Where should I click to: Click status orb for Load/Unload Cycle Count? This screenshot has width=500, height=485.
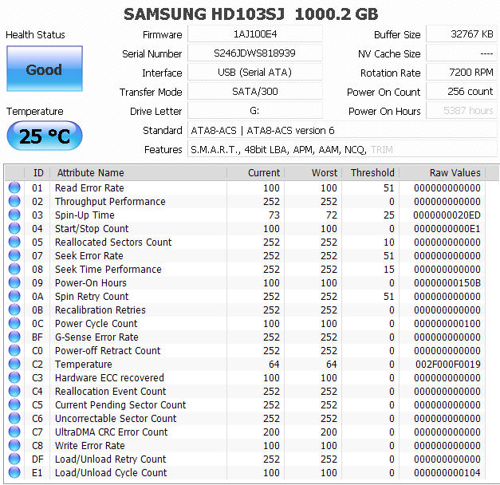14,472
